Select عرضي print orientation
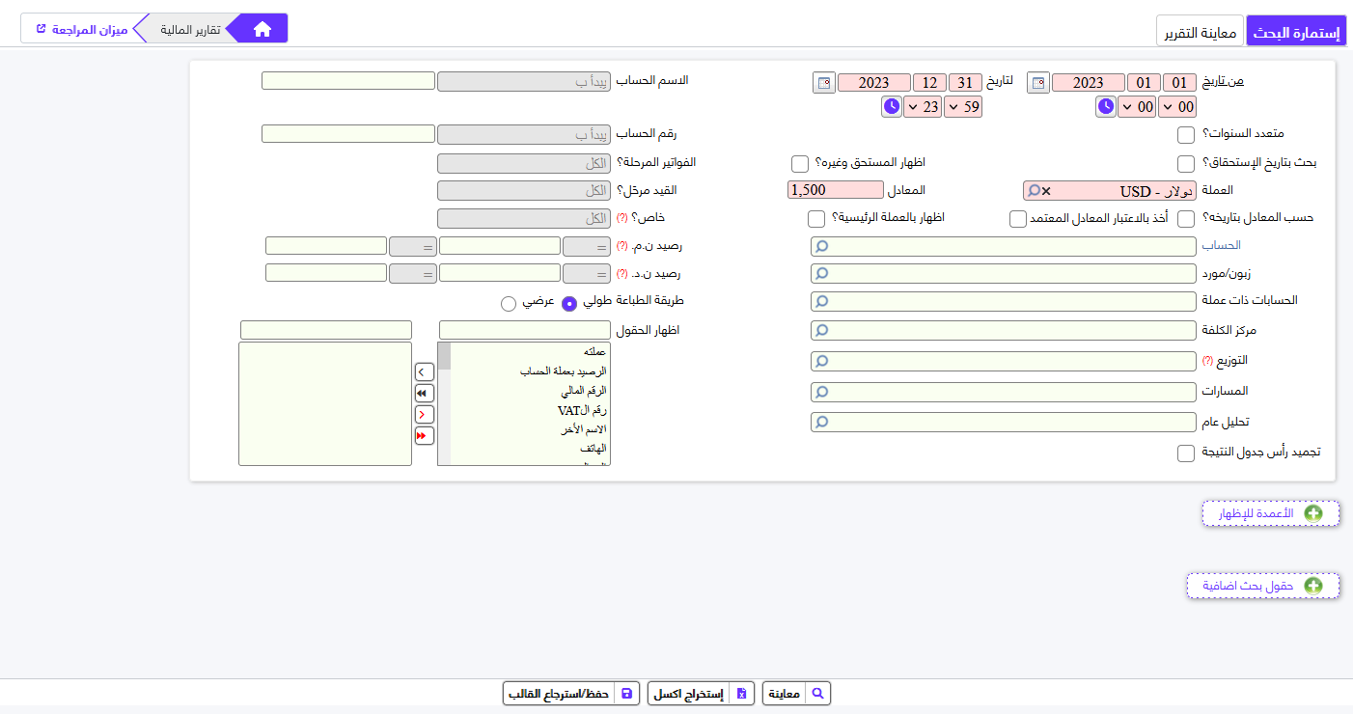The height and width of the screenshot is (714, 1353). tap(509, 303)
